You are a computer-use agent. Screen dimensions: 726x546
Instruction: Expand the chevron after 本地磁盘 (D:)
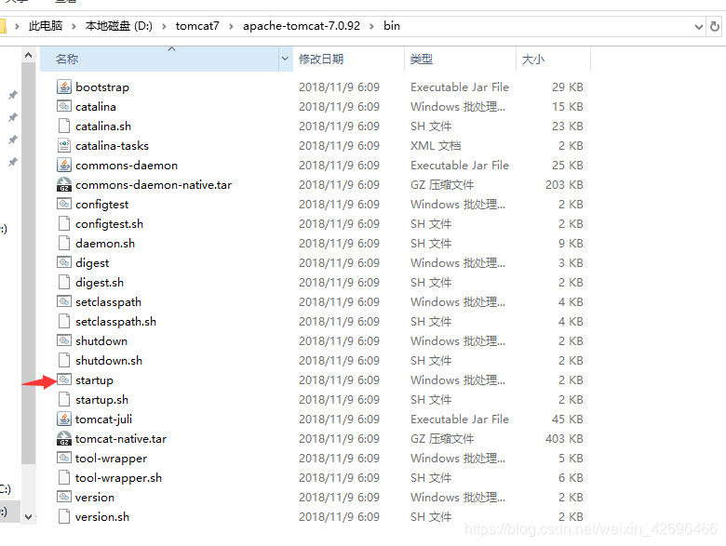coord(164,26)
